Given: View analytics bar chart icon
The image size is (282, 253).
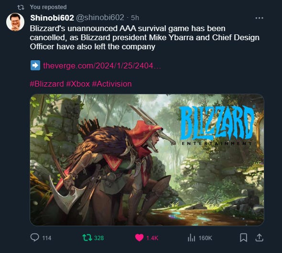Looking at the screenshot, I should coord(191,238).
